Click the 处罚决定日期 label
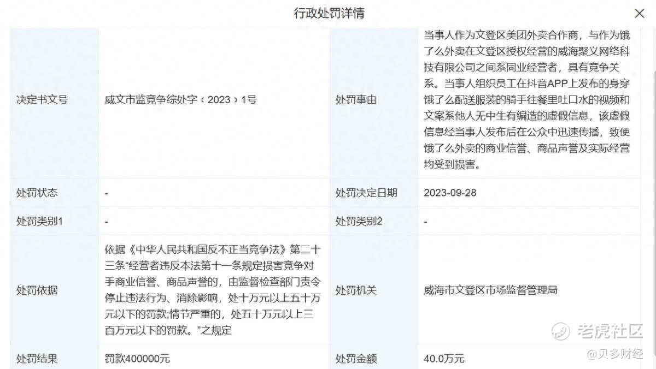 [x=366, y=193]
